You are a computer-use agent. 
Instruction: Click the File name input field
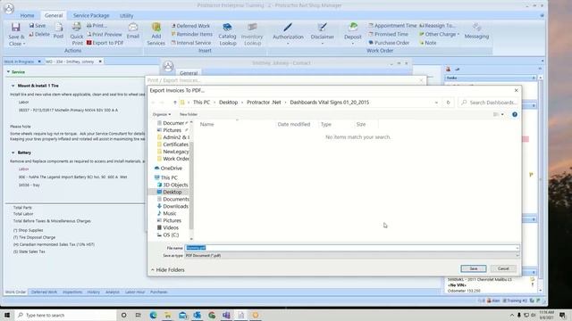click(351, 248)
